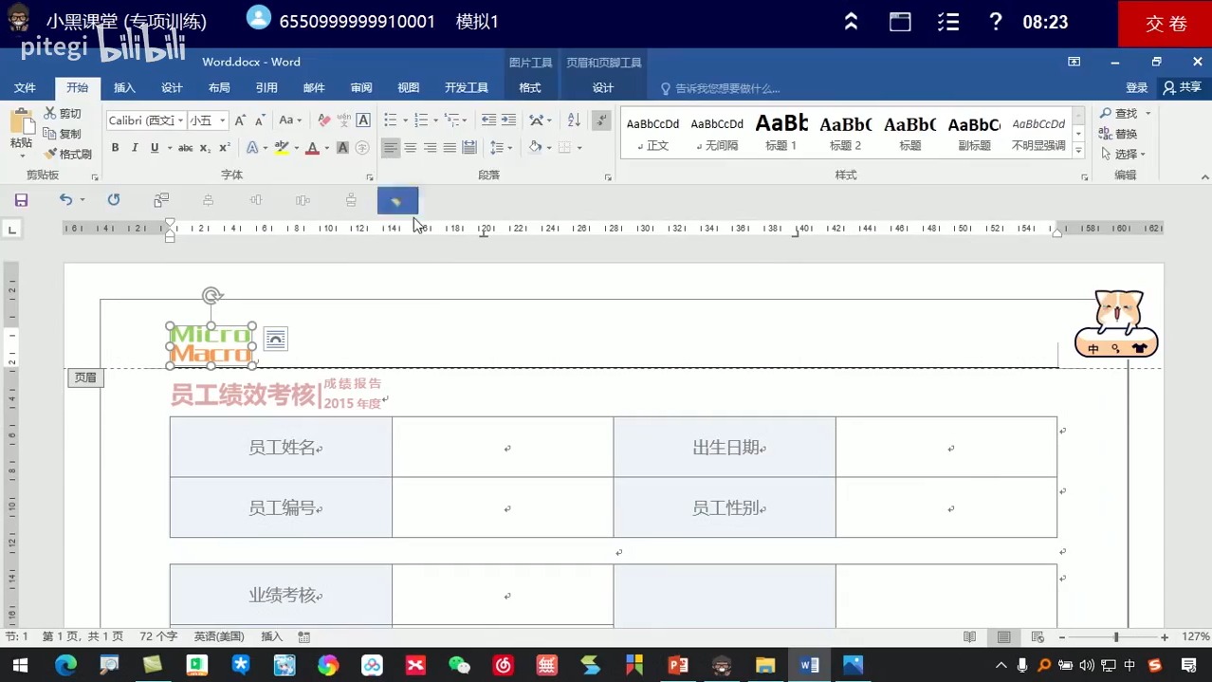Switch to print layout view in status bar
Screen dimensions: 1212x682
tap(1003, 637)
